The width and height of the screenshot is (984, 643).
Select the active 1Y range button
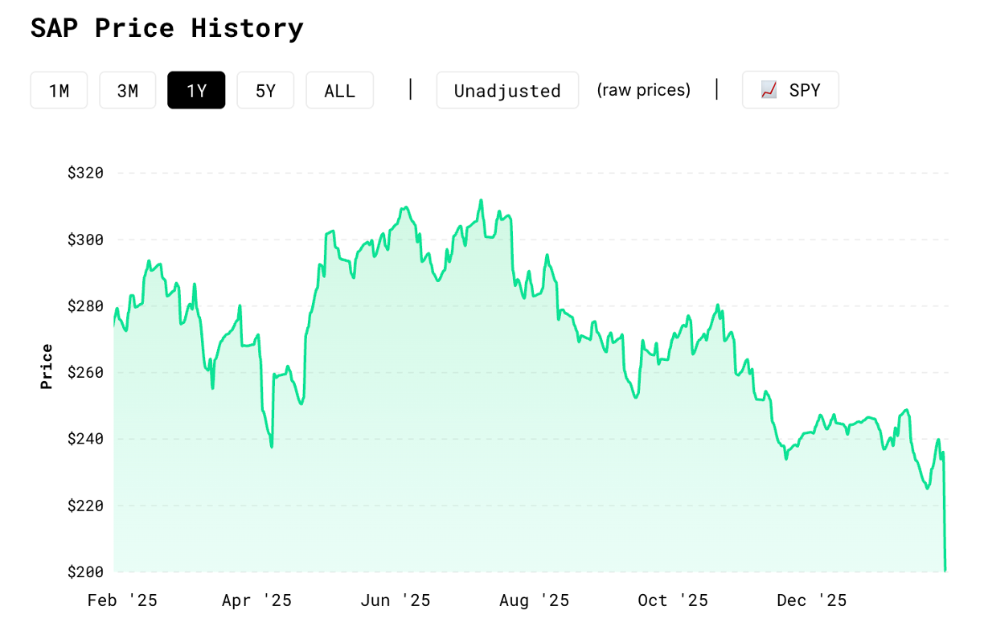coord(196,90)
